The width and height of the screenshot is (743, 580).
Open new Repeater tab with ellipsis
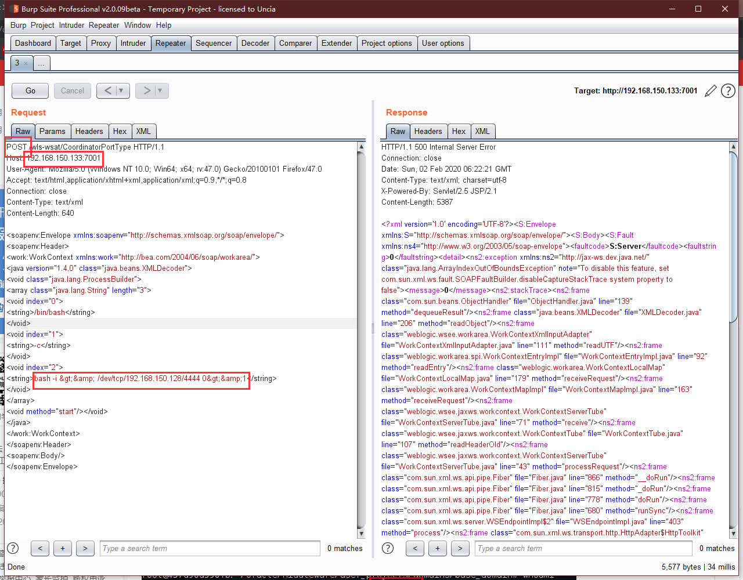pos(41,63)
